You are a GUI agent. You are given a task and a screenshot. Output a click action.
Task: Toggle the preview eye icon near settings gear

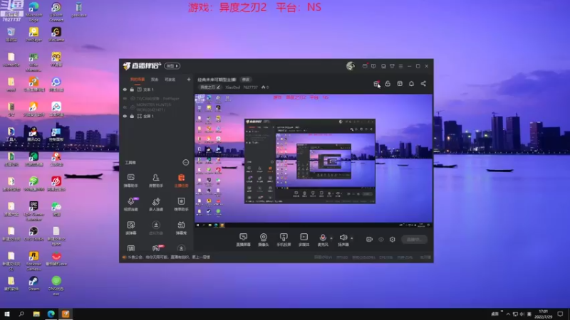[x=381, y=240]
